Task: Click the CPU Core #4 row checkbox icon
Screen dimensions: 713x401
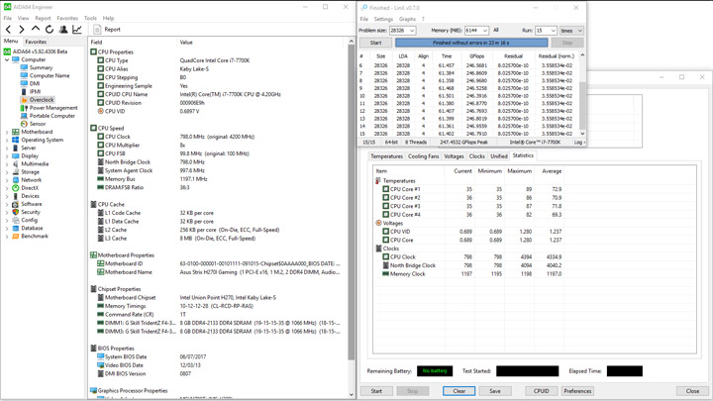Action: click(x=385, y=215)
